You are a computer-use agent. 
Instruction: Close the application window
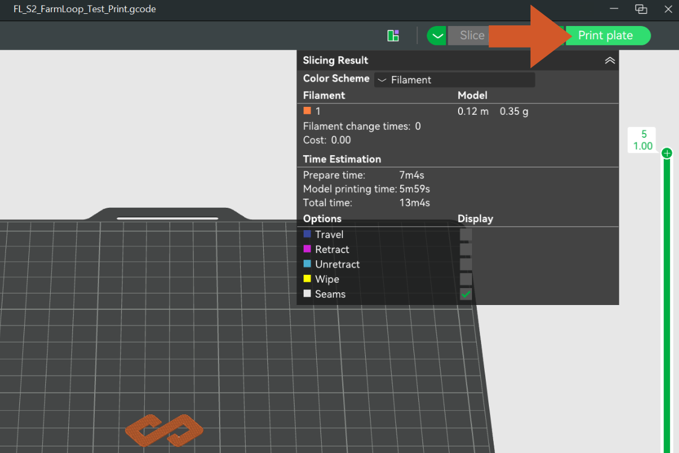[x=668, y=8]
